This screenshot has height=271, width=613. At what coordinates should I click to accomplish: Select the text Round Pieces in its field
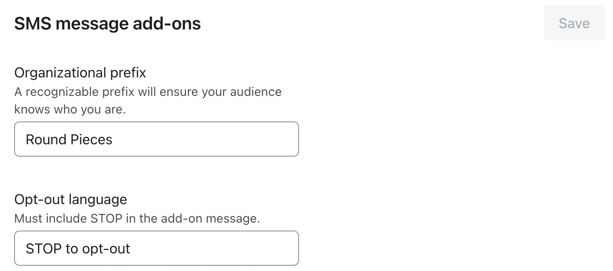(x=69, y=139)
